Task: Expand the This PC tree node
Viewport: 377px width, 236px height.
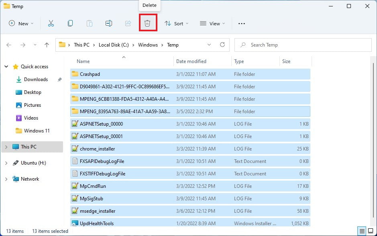Action: point(6,147)
